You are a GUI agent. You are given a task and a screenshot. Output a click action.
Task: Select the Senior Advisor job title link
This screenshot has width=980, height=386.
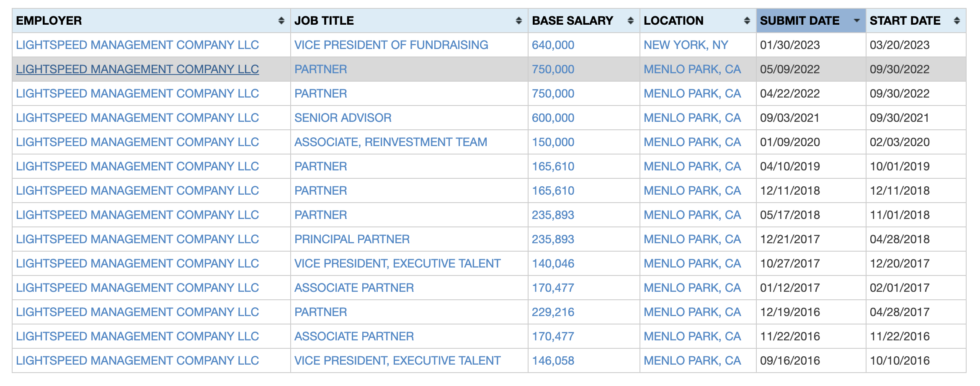tap(343, 118)
